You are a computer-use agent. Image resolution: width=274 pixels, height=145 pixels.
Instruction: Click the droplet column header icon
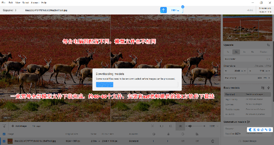(168, 134)
